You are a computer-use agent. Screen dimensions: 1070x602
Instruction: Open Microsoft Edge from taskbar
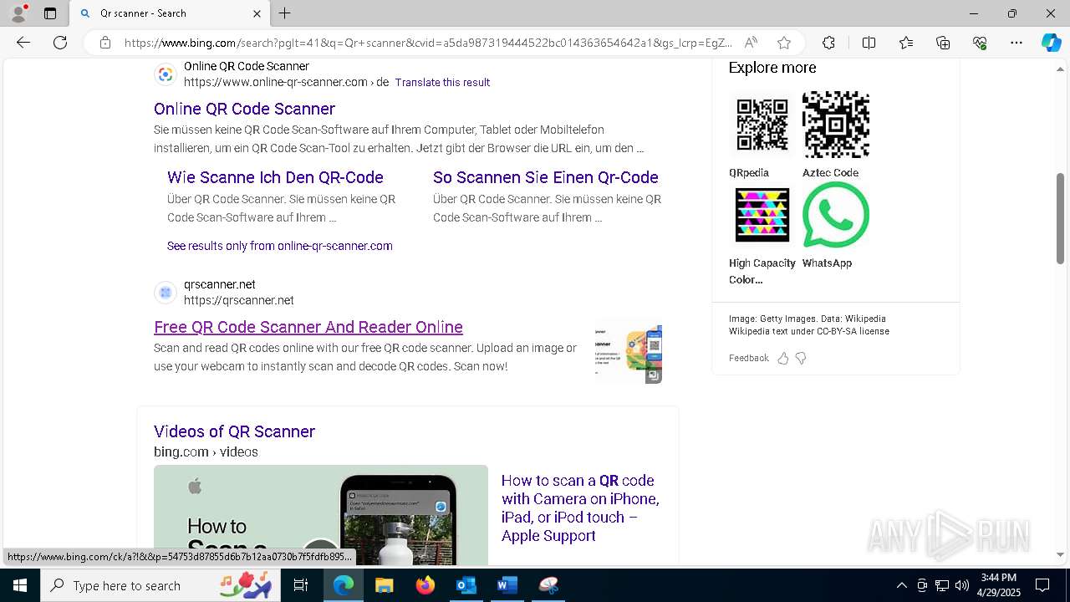(x=344, y=585)
